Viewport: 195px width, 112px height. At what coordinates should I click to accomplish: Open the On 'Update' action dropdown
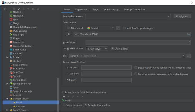(97, 49)
